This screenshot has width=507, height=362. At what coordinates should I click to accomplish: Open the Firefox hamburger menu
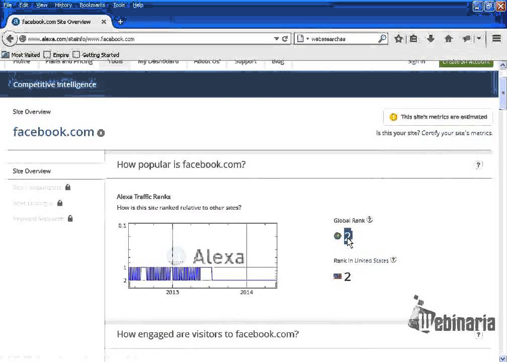click(496, 38)
